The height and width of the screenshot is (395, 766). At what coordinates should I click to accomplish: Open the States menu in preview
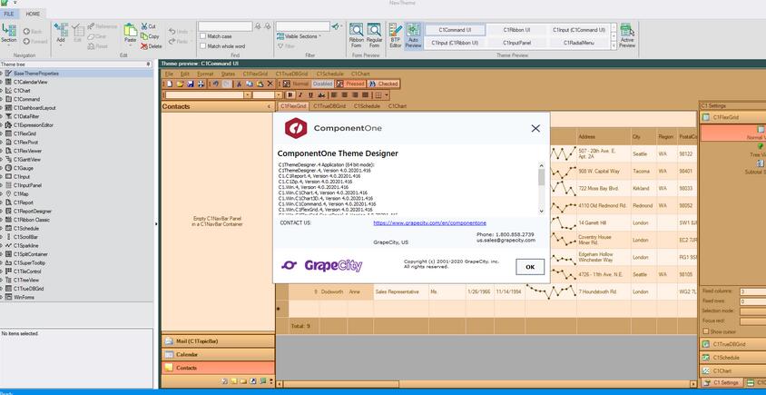pyautogui.click(x=228, y=74)
